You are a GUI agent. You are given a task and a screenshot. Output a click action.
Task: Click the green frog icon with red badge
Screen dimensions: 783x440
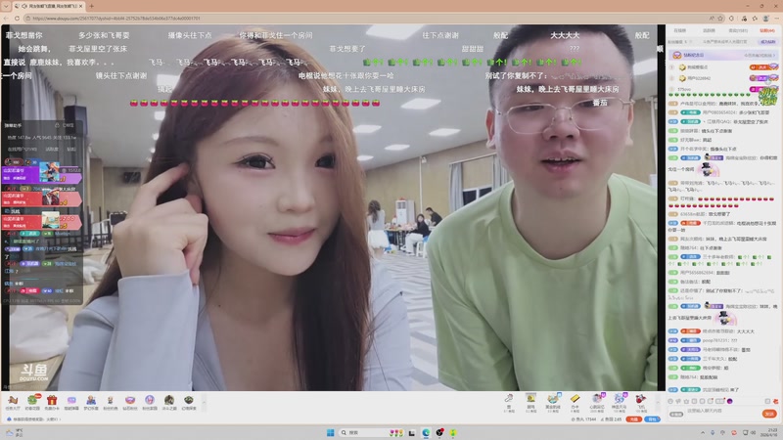pyautogui.click(x=32, y=402)
